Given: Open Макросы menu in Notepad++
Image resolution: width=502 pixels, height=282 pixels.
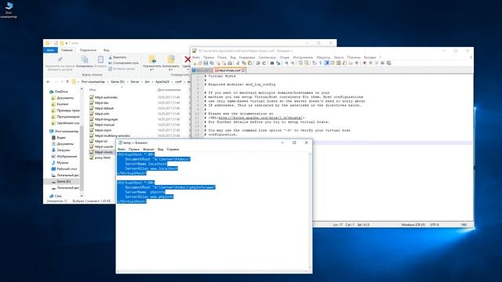Looking at the screenshot, I should 323,57.
